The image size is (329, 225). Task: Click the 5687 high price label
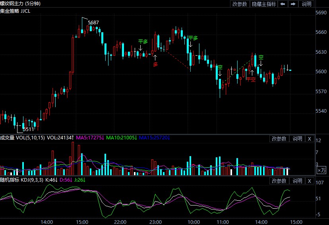[x=93, y=22]
